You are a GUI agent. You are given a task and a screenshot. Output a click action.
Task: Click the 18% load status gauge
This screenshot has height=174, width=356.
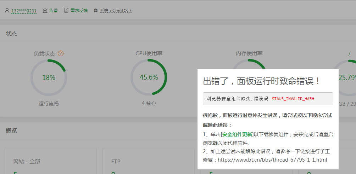point(49,78)
